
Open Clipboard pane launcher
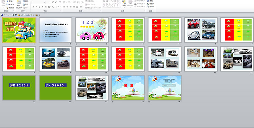click(14, 11)
